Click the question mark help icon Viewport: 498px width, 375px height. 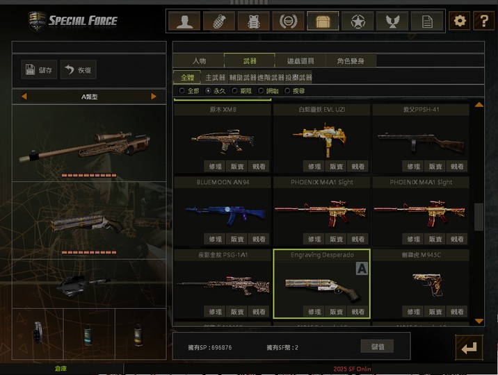[483, 21]
